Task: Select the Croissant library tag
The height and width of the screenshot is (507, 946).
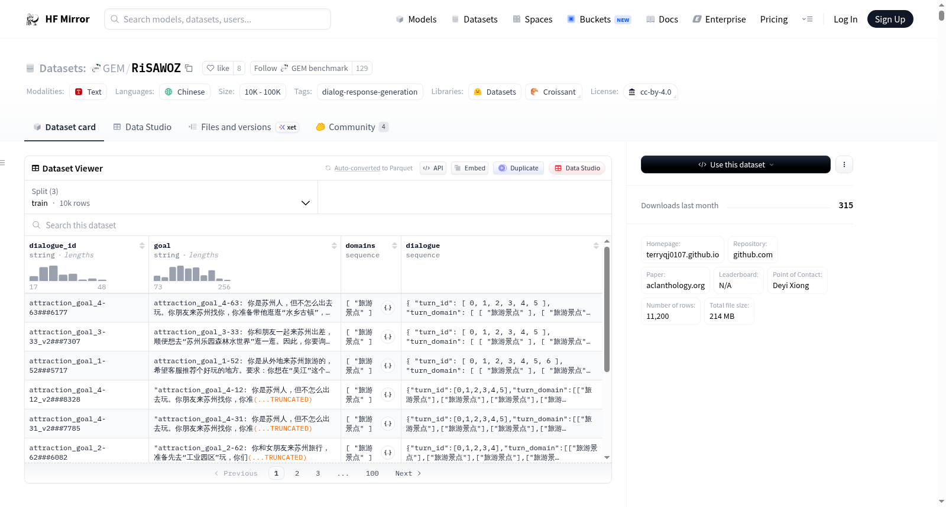Action: coord(553,92)
